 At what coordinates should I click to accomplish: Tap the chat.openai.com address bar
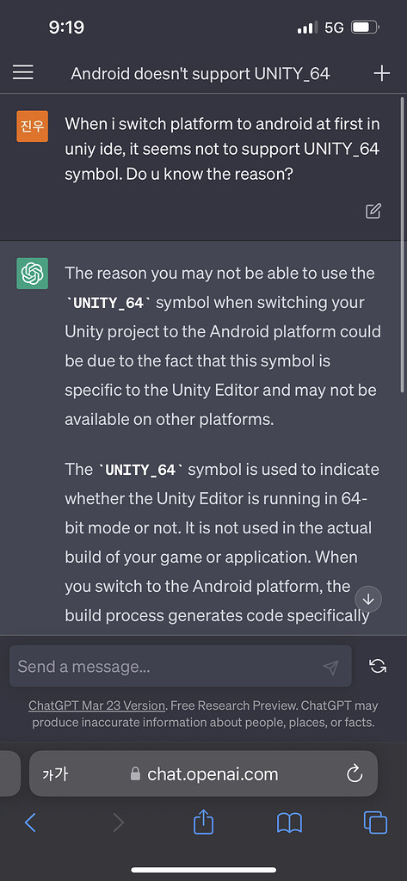coord(203,773)
